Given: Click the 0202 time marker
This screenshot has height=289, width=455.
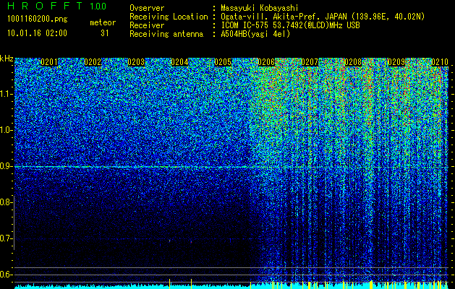Looking at the screenshot, I should tap(93, 62).
